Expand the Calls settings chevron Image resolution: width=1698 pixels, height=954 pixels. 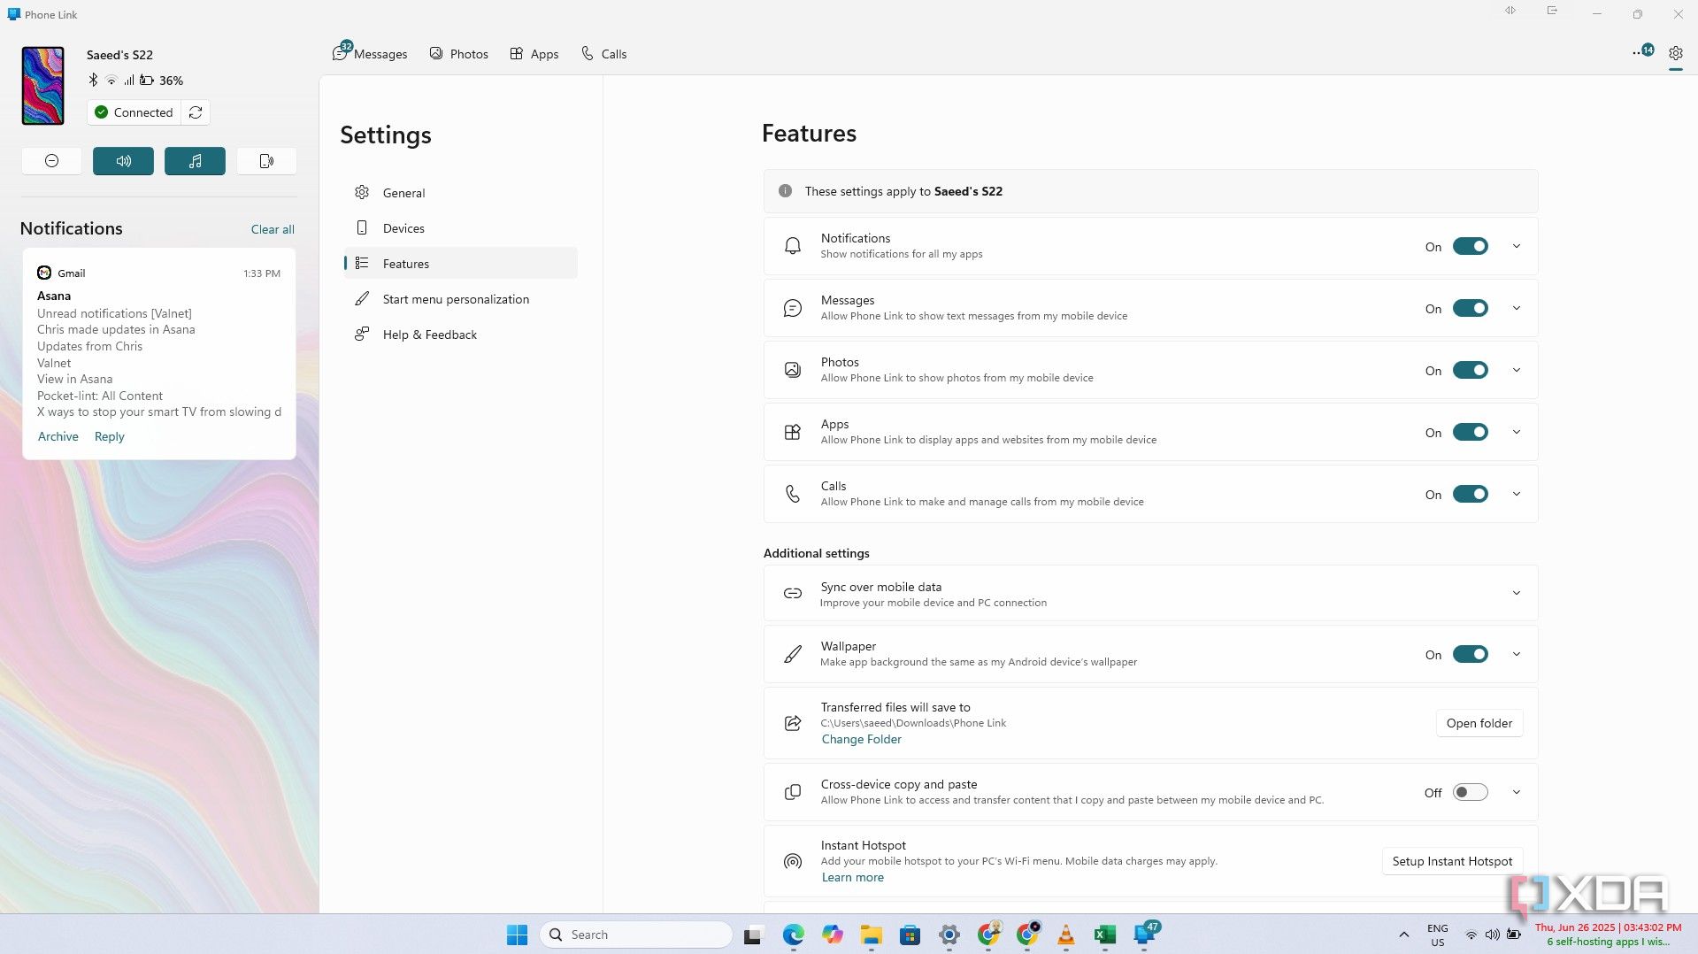[x=1516, y=495]
